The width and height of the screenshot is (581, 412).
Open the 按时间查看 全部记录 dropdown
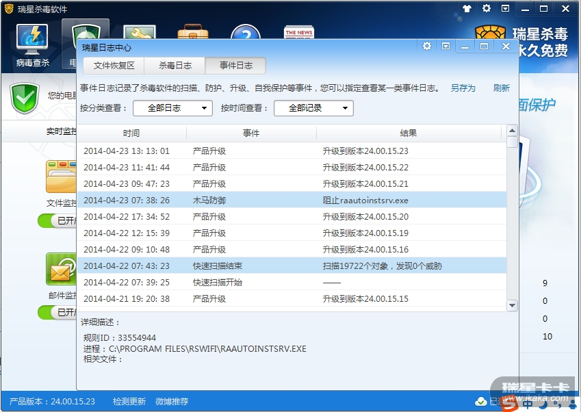click(x=313, y=108)
